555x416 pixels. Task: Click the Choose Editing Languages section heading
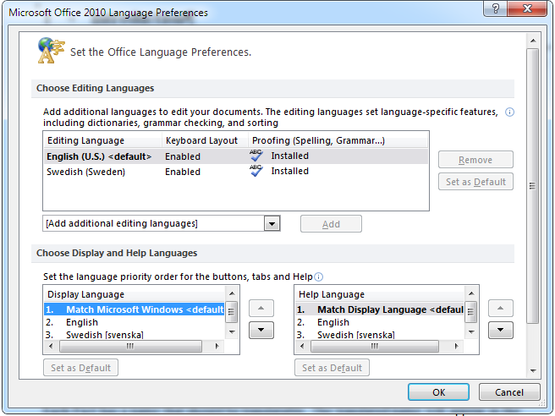[96, 88]
